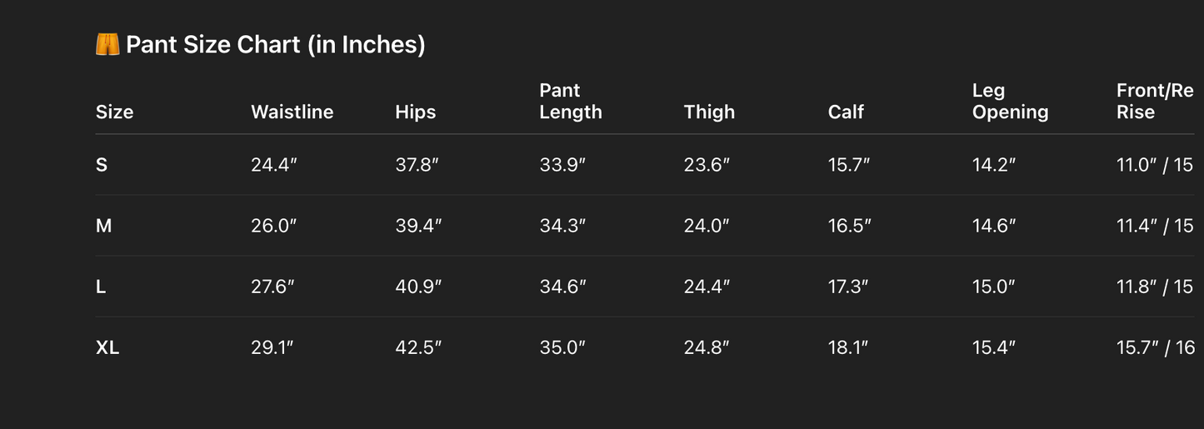Image resolution: width=1204 pixels, height=429 pixels.
Task: Select the S size row label
Action: click(102, 165)
